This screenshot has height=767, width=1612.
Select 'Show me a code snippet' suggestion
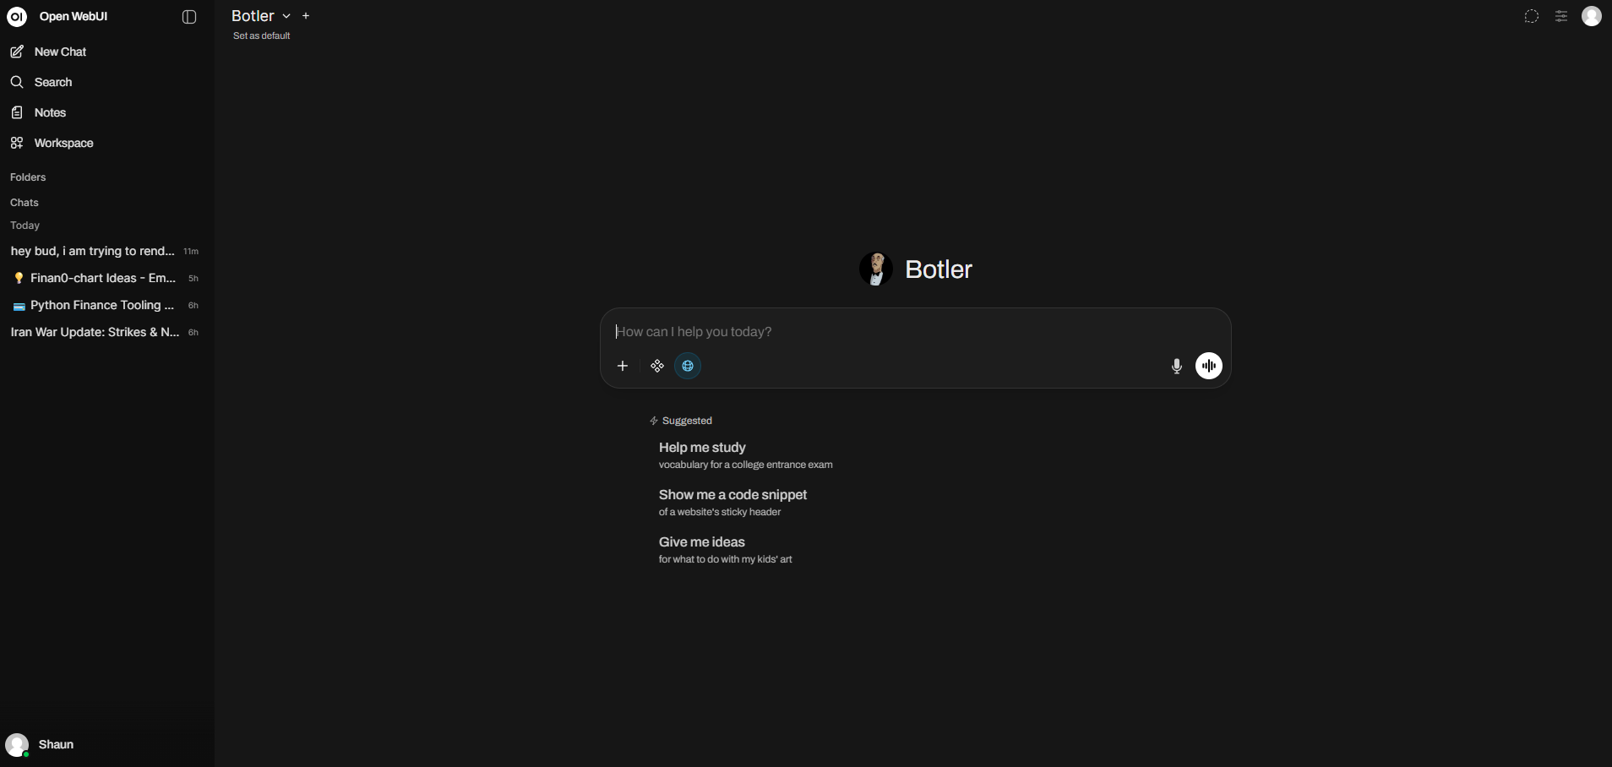pos(732,502)
